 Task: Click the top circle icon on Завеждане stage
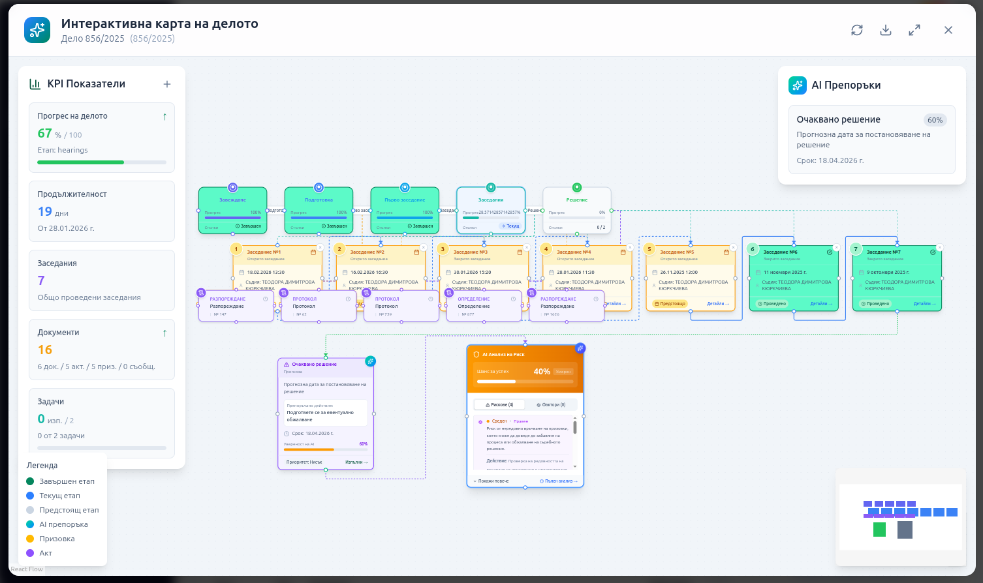tap(232, 188)
